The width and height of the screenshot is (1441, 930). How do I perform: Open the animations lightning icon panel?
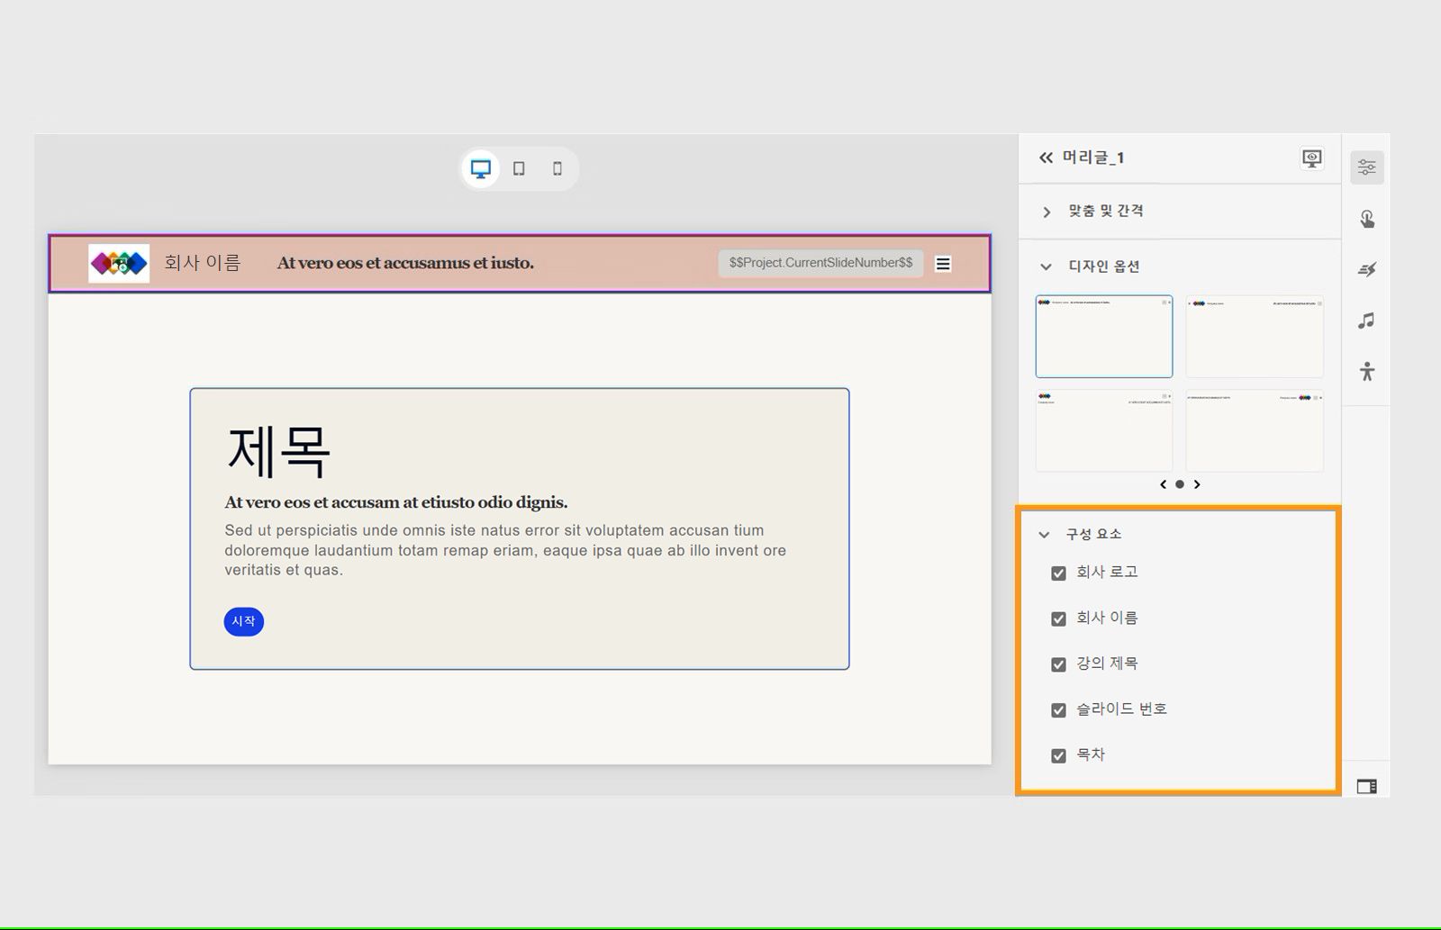point(1367,268)
